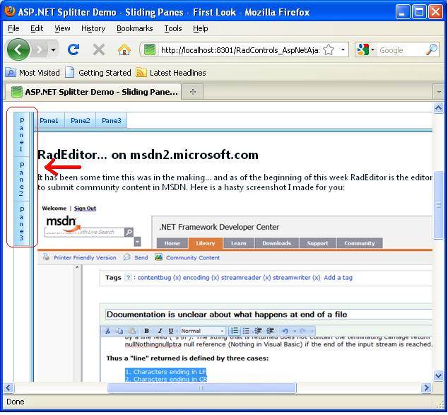
Task: Open the Edit menu
Action: (37, 28)
